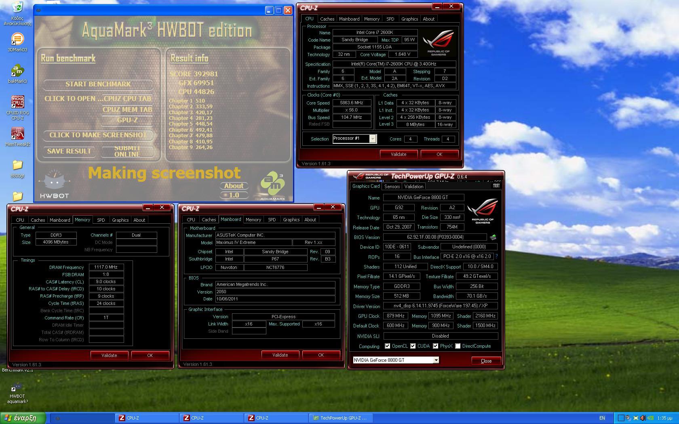
Task: Click START BENCHMARK in AquaMark
Action: point(98,84)
